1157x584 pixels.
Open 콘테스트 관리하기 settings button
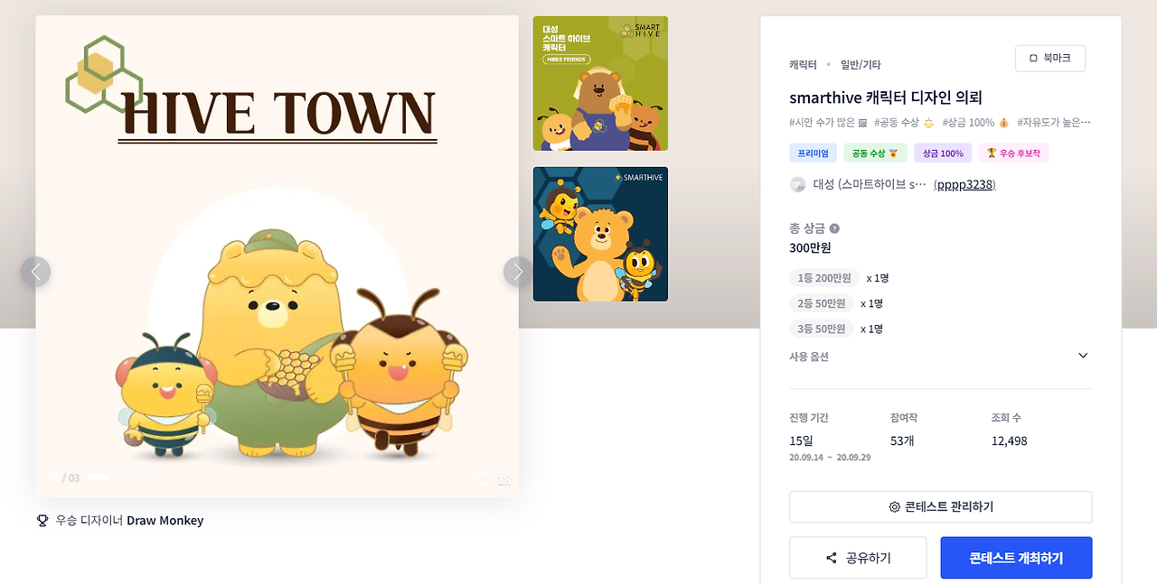coord(940,507)
